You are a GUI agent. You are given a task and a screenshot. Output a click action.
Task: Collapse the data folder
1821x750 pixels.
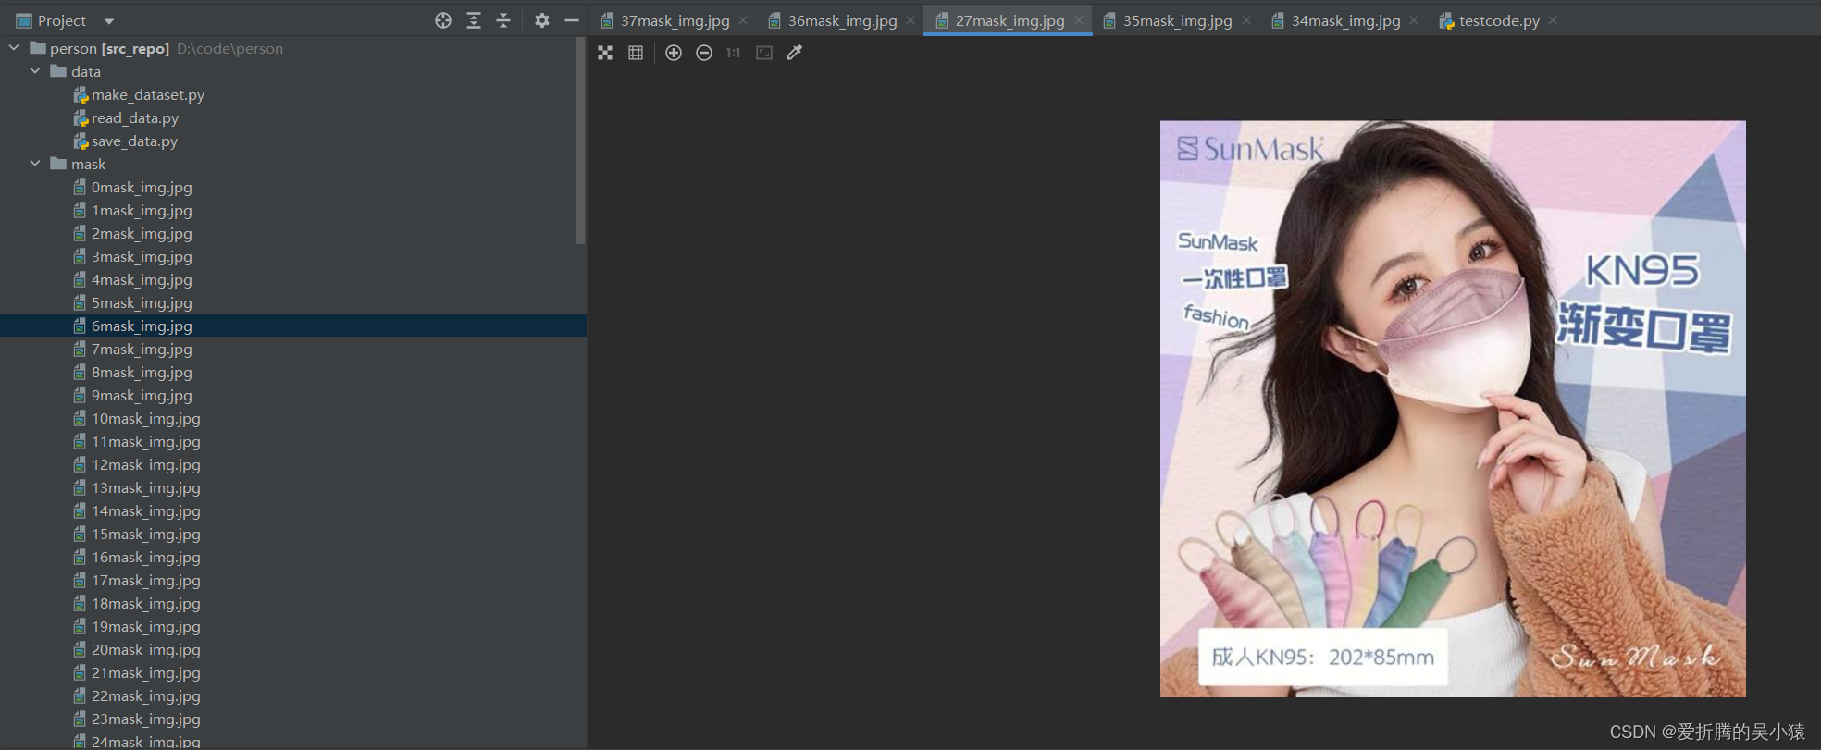35,70
